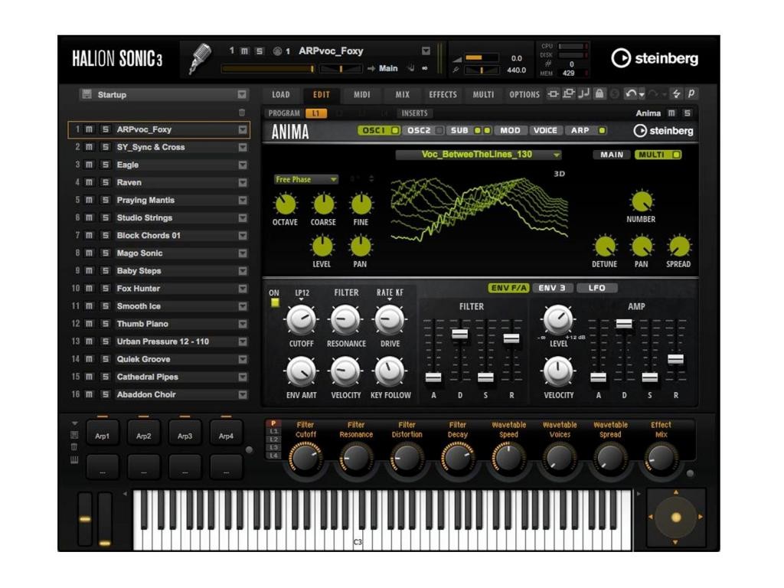The image size is (784, 588).
Task: Click the MIDI activity icon before ARPvoc_Foxy in header
Action: click(277, 51)
